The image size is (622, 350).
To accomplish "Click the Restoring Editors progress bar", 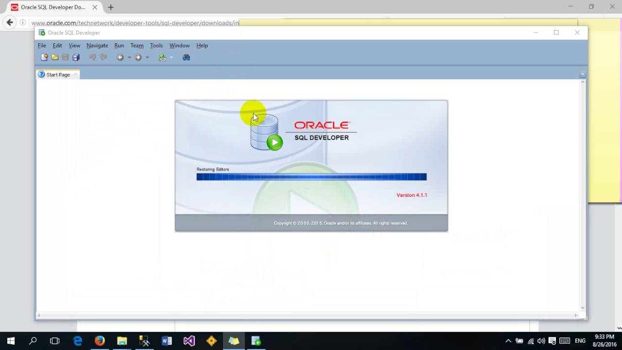I will [x=311, y=177].
